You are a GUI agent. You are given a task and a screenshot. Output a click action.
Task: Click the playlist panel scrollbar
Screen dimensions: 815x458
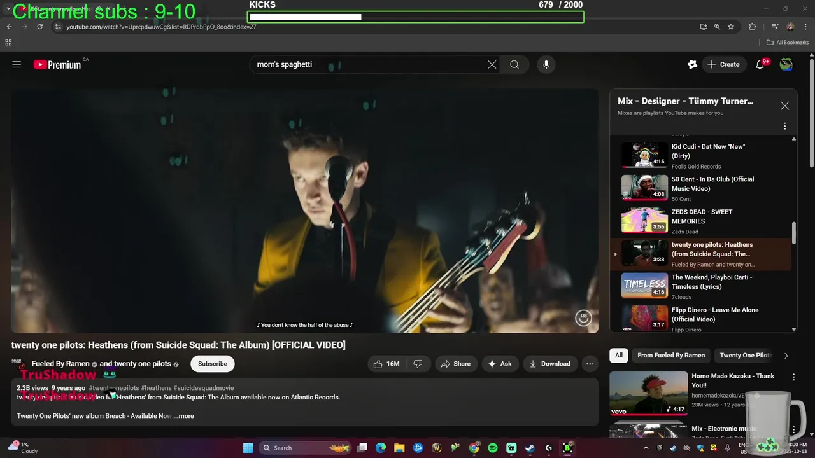click(794, 232)
